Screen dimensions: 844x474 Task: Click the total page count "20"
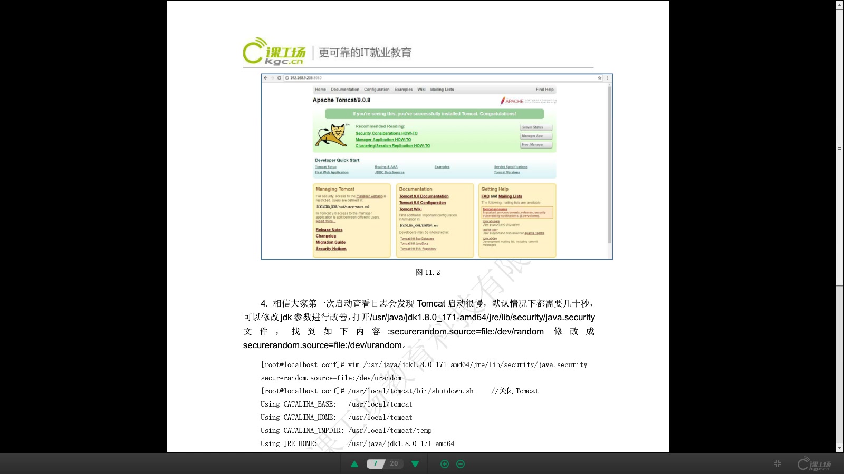pos(394,463)
